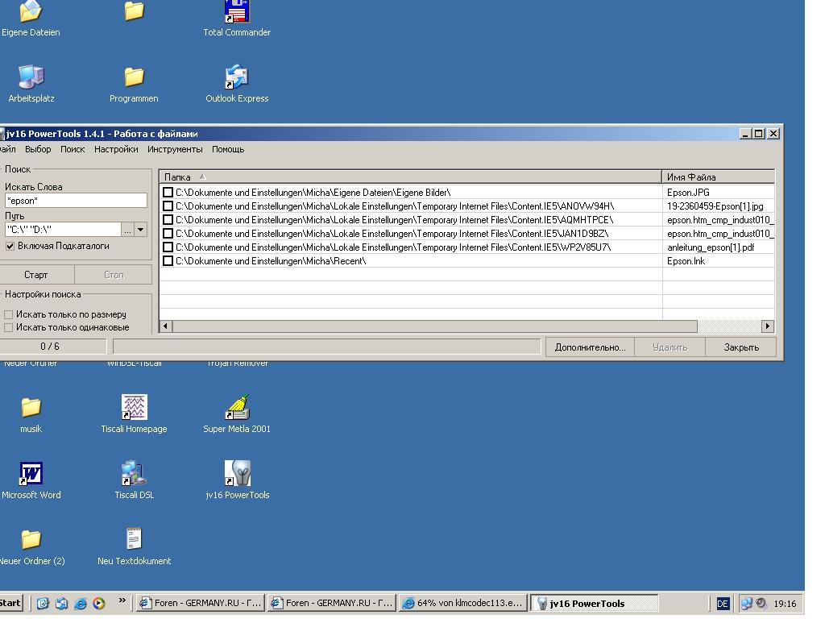Open the Инструменты menu
Image resolution: width=825 pixels, height=619 pixels.
pos(175,149)
